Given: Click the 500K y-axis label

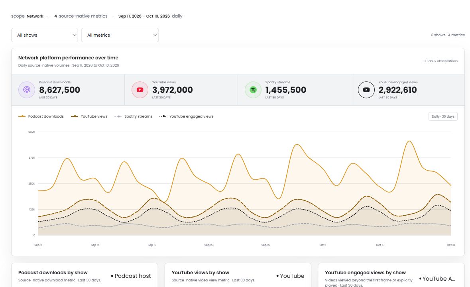Looking at the screenshot, I should point(32,132).
